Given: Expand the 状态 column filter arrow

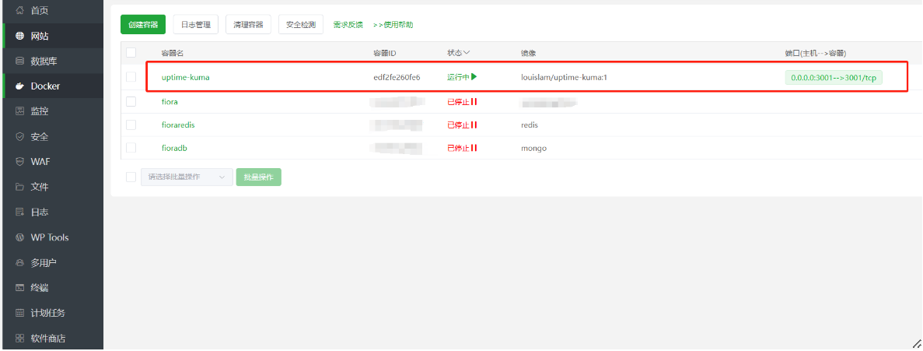Looking at the screenshot, I should click(467, 53).
